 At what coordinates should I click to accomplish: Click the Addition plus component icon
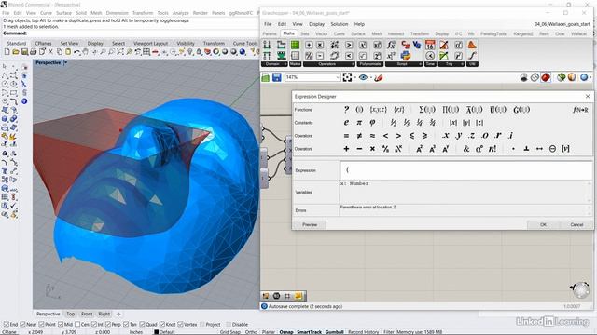[x=309, y=45]
